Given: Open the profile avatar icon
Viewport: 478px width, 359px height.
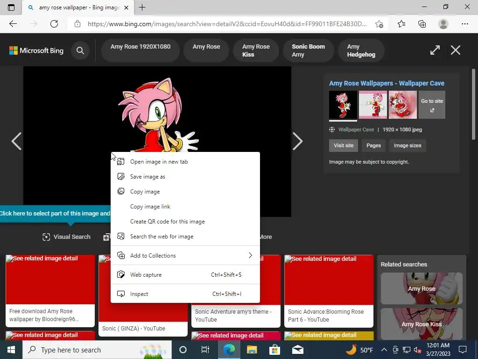Looking at the screenshot, I should point(443,24).
